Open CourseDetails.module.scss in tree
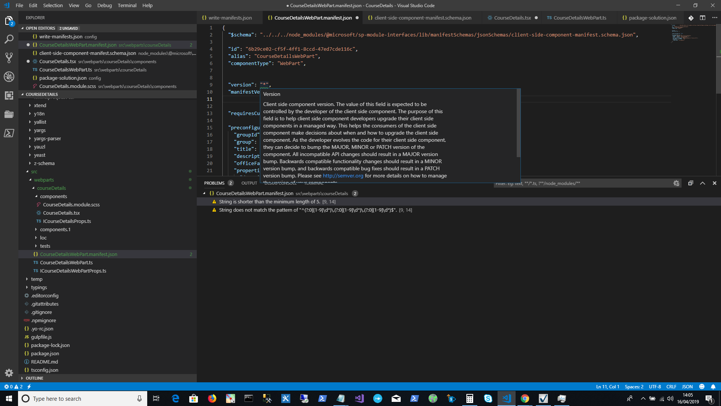This screenshot has width=721, height=406. [x=71, y=205]
